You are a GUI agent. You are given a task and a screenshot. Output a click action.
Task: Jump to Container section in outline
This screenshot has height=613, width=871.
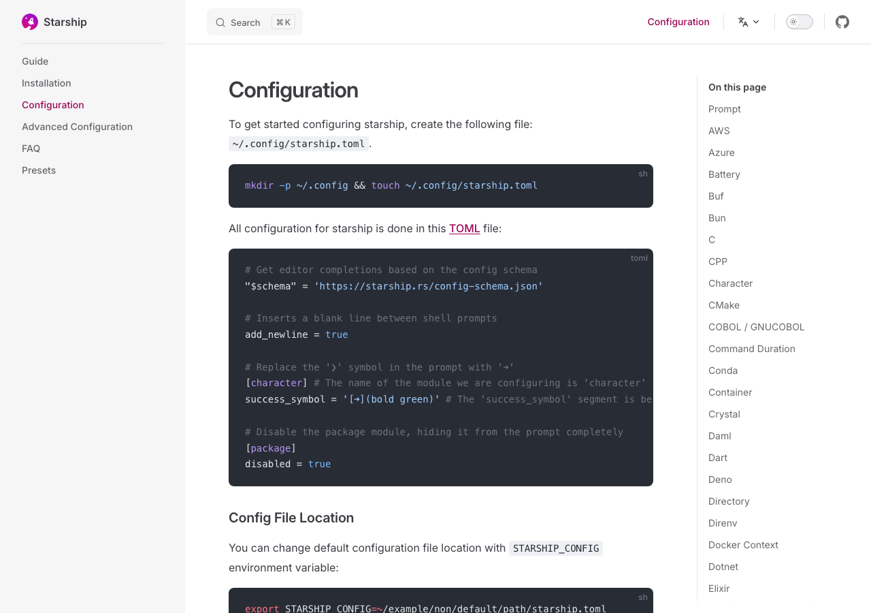(730, 392)
